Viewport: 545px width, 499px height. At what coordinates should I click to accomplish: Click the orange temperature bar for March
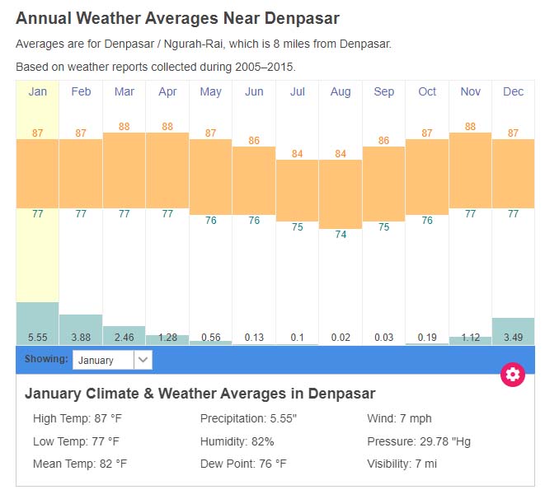click(125, 170)
